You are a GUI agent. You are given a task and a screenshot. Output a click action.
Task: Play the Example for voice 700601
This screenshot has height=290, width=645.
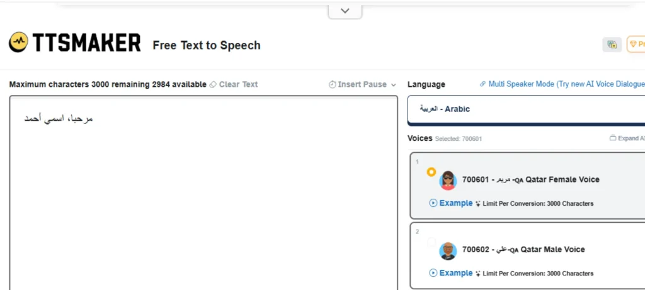[451, 203]
